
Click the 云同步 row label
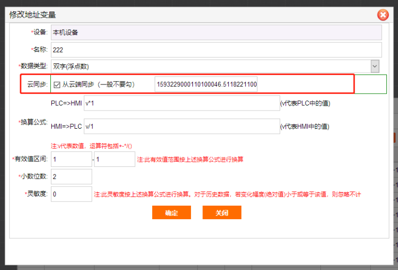(x=37, y=84)
